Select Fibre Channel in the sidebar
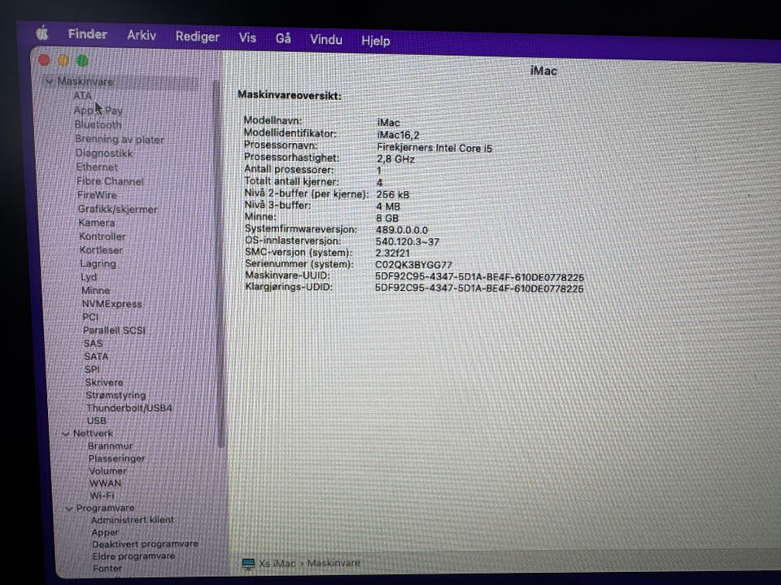This screenshot has height=585, width=781. coord(110,181)
